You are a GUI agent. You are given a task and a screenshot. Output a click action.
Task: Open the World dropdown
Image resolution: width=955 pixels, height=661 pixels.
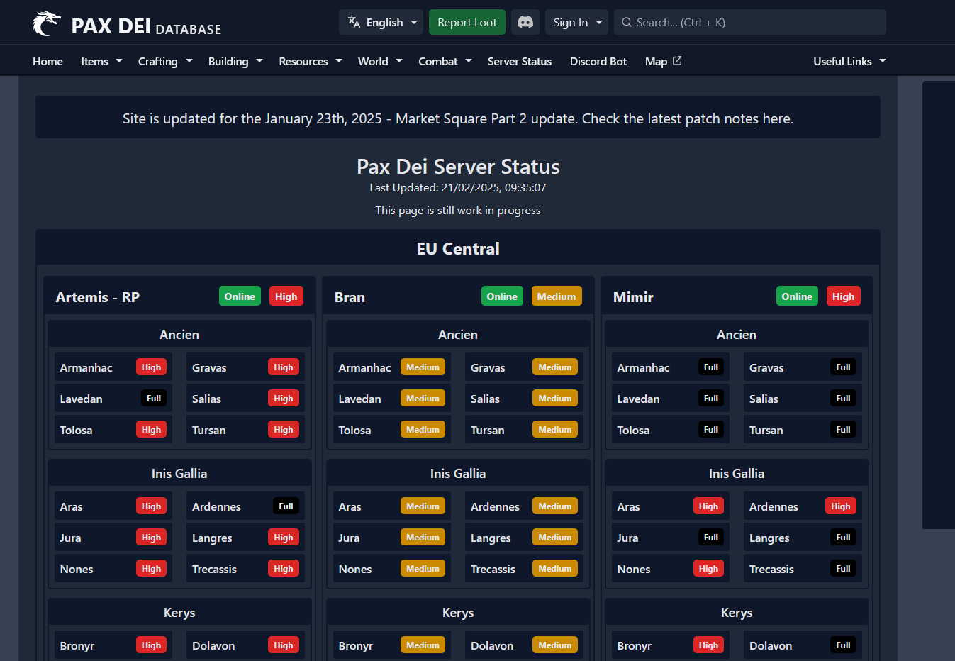pyautogui.click(x=380, y=61)
